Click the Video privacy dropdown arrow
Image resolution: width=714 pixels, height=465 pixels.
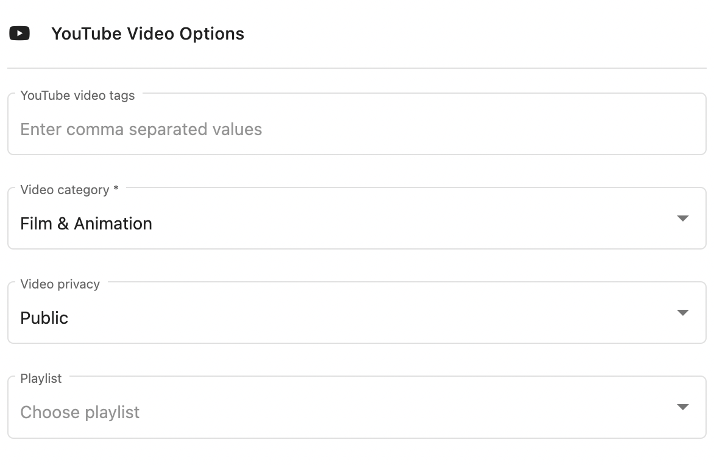click(x=682, y=313)
